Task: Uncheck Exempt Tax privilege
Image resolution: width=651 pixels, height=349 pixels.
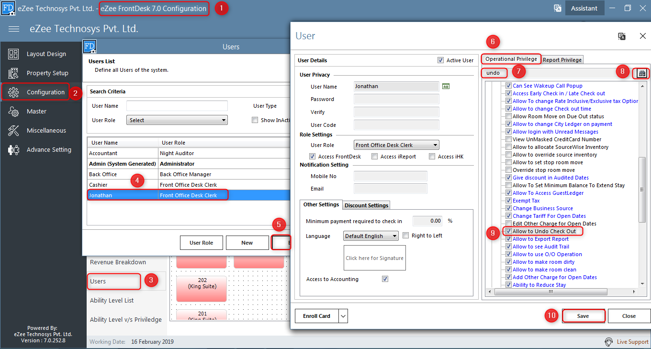Action: coord(509,201)
